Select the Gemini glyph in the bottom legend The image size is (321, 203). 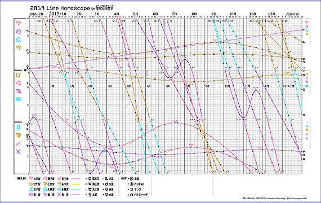(31, 189)
